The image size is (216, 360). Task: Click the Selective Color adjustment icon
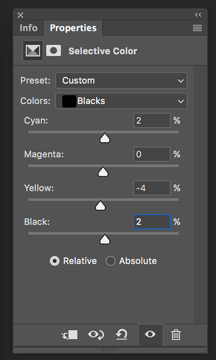[x=32, y=51]
